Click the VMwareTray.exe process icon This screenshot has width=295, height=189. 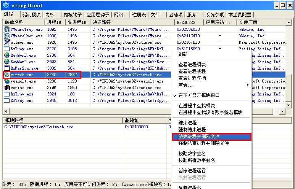[x=6, y=29]
